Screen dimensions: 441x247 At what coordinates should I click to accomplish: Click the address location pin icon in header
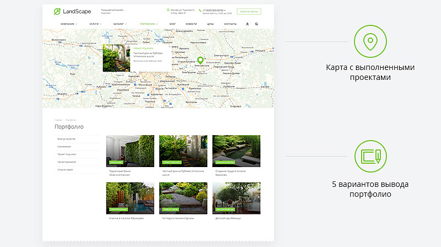coord(168,10)
